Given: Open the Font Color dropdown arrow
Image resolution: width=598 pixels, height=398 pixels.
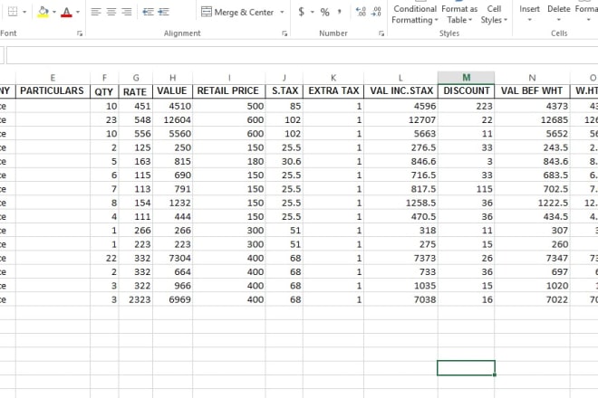Looking at the screenshot, I should (x=78, y=12).
